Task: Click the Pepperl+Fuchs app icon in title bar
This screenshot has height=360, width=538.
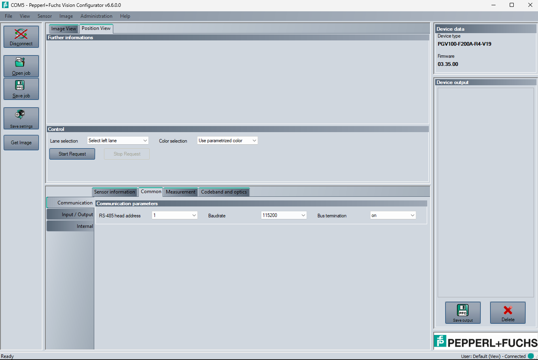Action: click(x=5, y=5)
